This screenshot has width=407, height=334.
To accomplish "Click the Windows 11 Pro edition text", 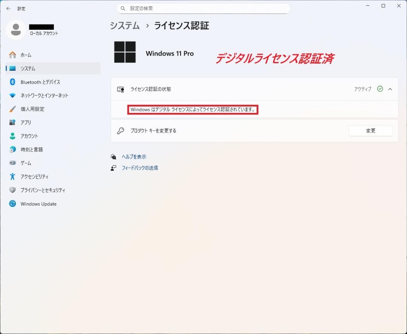I will [x=170, y=53].
